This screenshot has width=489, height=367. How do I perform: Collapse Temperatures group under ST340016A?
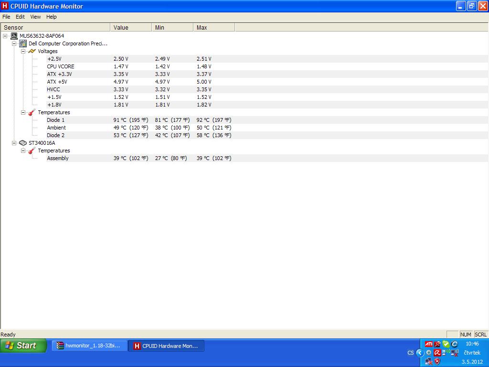tap(23, 151)
